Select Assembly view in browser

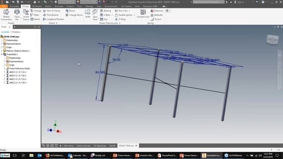click(x=5, y=32)
